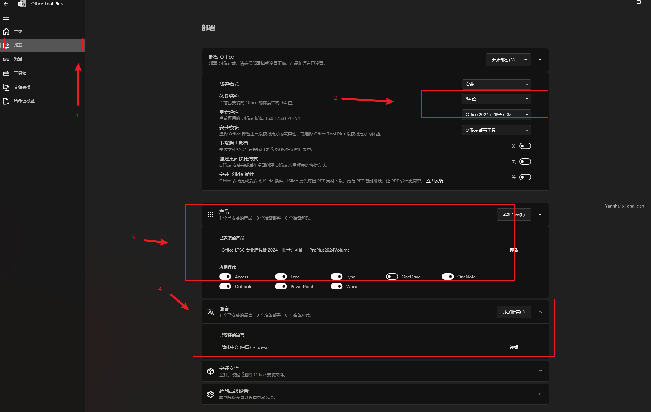Viewport: 651px width, 412px height.
Task: Turn off the OneNote application toggle
Action: point(448,277)
